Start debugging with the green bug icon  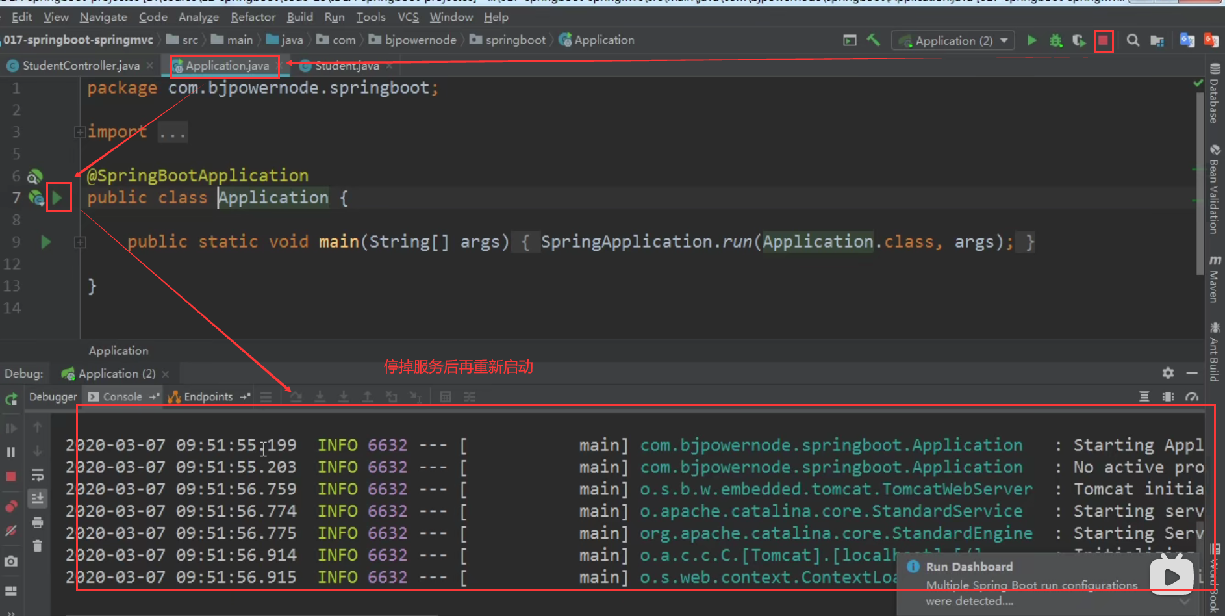1055,40
